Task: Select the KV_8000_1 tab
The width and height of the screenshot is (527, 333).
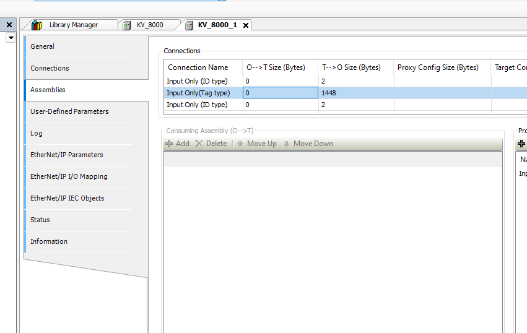Action: coord(217,25)
